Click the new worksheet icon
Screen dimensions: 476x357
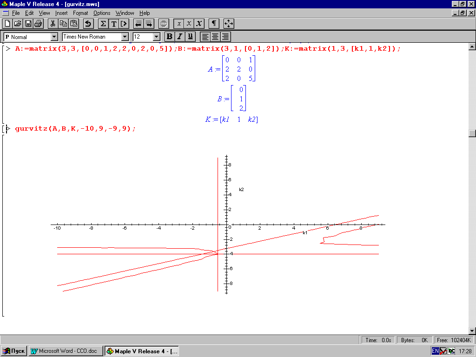(x=7, y=24)
